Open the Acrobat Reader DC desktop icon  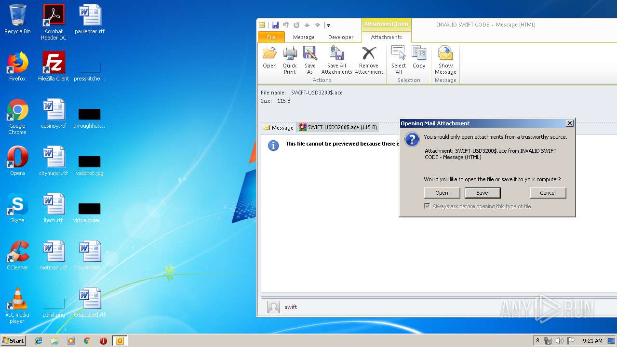coord(54,22)
